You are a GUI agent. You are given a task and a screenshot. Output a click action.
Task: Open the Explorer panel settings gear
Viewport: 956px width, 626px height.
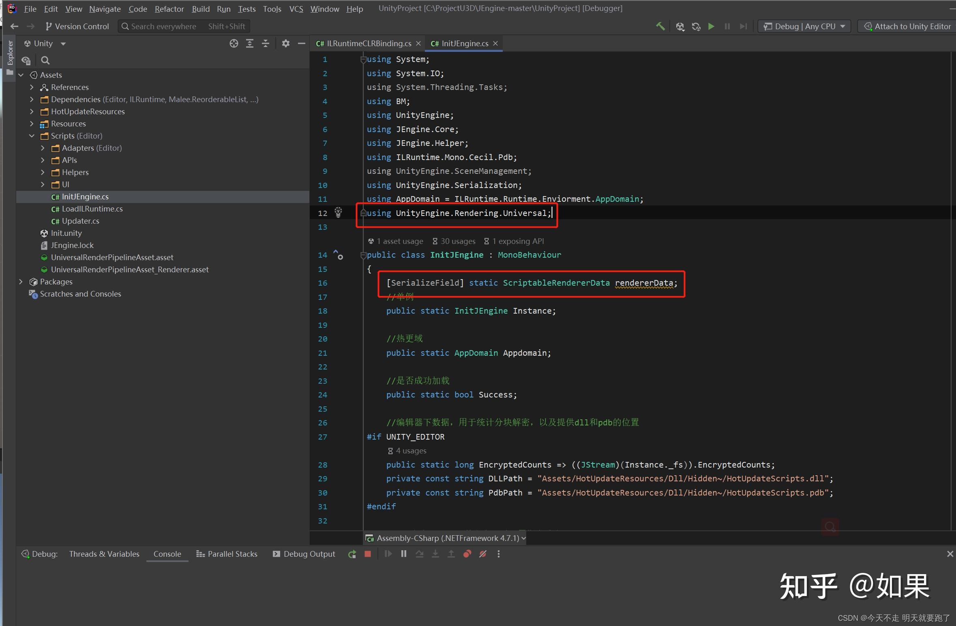click(x=285, y=43)
